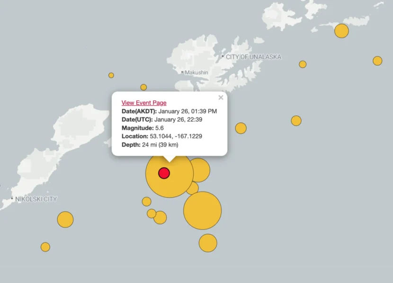Click the Makushin place label

tap(196, 73)
